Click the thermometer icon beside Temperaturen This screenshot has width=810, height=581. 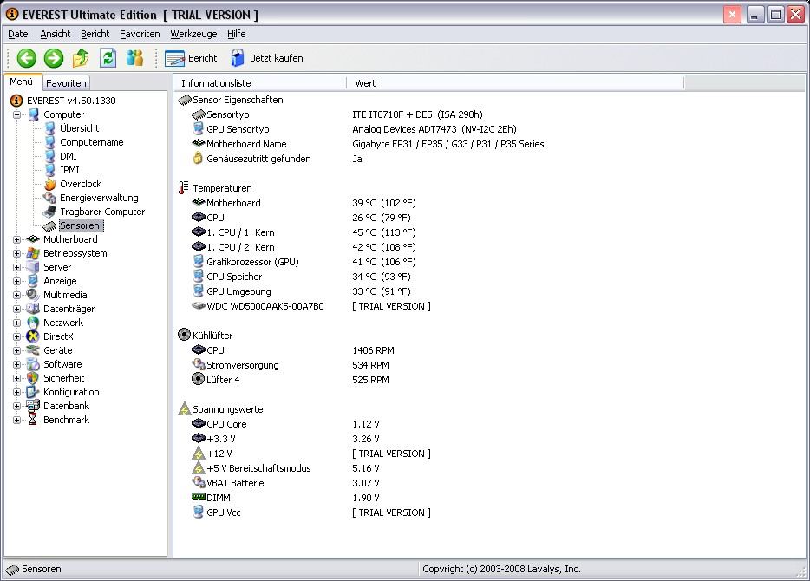pyautogui.click(x=183, y=188)
